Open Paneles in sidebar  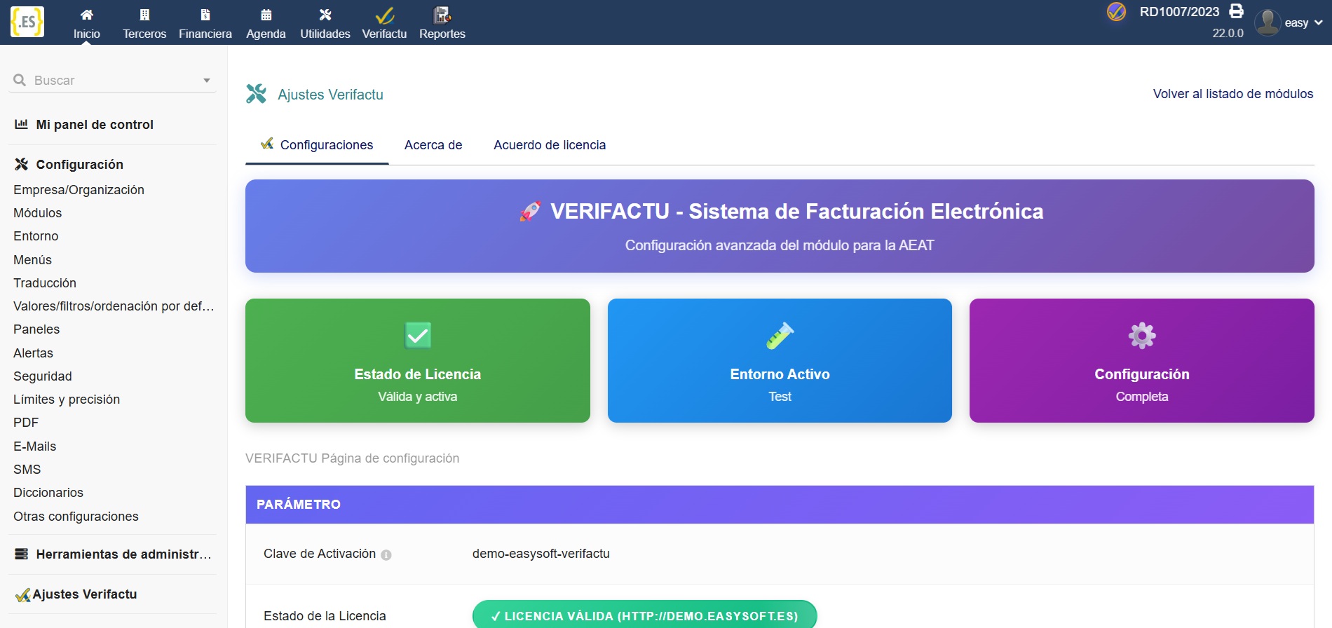coord(36,329)
